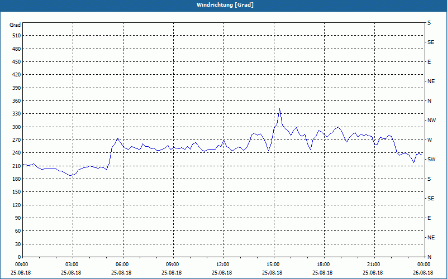
Task: Click the 15:00 time label on x-axis
Action: [274, 264]
